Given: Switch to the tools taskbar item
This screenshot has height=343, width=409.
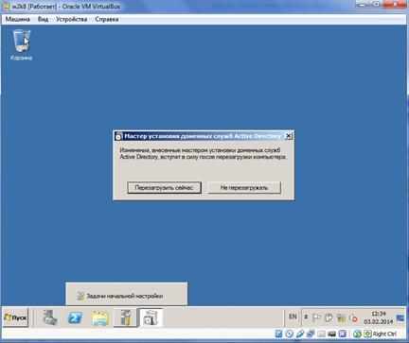Looking at the screenshot, I should tap(126, 317).
